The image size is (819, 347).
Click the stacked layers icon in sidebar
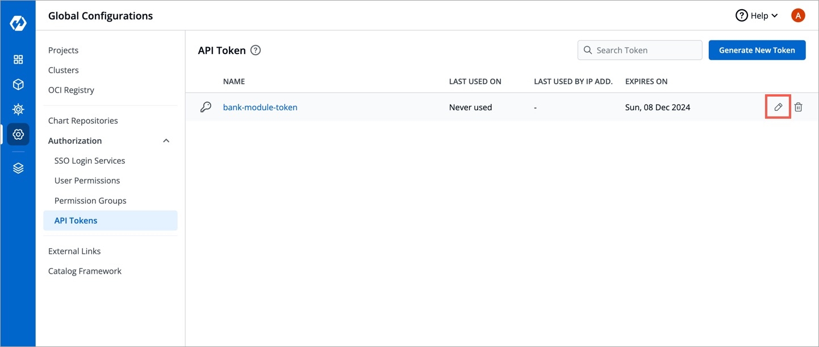click(18, 168)
